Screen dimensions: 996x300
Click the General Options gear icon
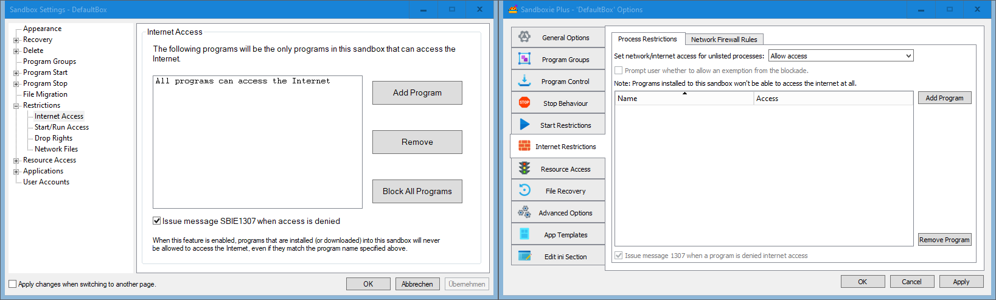click(x=524, y=37)
